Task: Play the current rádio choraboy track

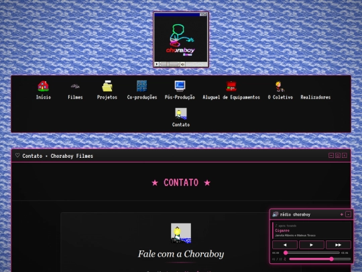Action: pyautogui.click(x=312, y=244)
